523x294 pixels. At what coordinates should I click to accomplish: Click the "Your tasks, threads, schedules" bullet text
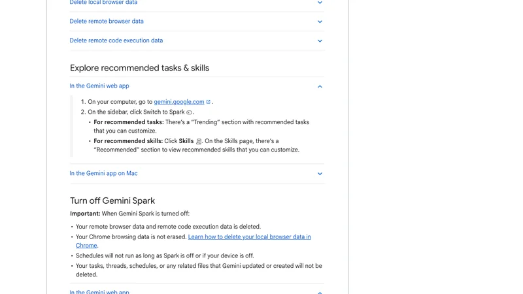(x=199, y=270)
